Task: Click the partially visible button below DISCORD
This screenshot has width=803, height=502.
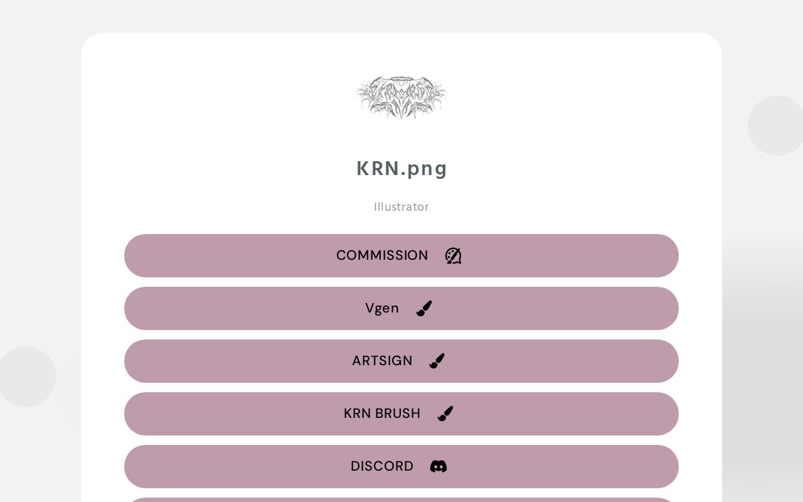Action: [x=401, y=499]
